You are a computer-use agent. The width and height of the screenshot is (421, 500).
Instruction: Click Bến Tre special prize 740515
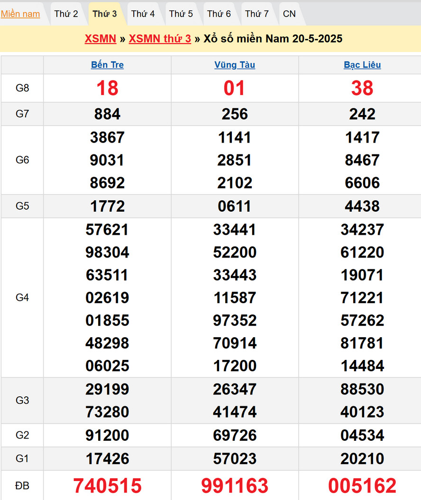click(107, 486)
